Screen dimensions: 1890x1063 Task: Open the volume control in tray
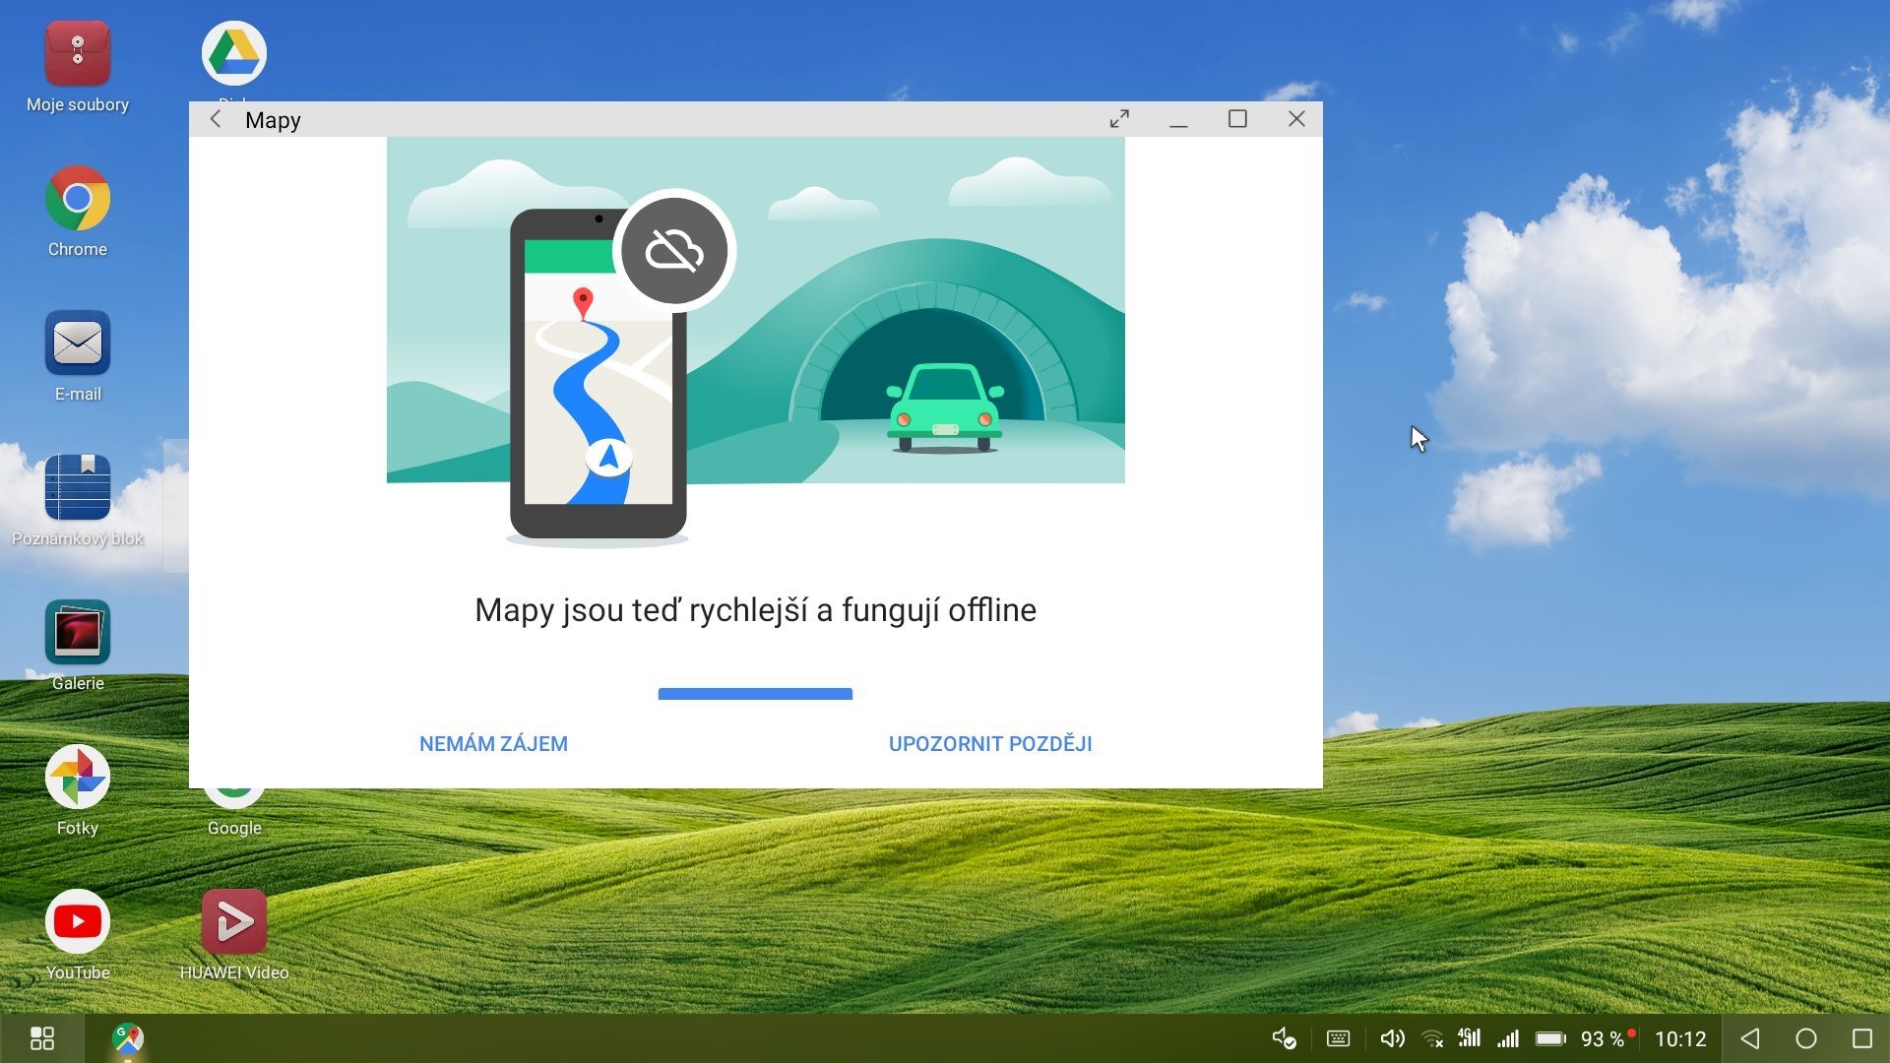(x=1392, y=1038)
